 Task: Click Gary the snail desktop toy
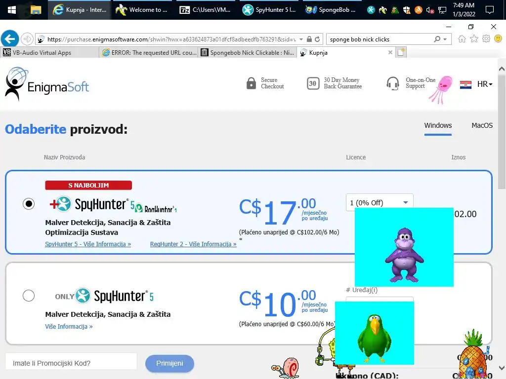coord(286,368)
